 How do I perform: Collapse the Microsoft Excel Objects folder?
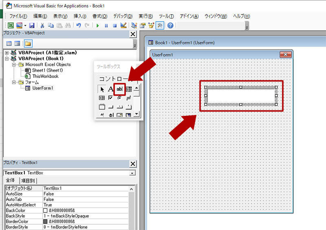14,65
